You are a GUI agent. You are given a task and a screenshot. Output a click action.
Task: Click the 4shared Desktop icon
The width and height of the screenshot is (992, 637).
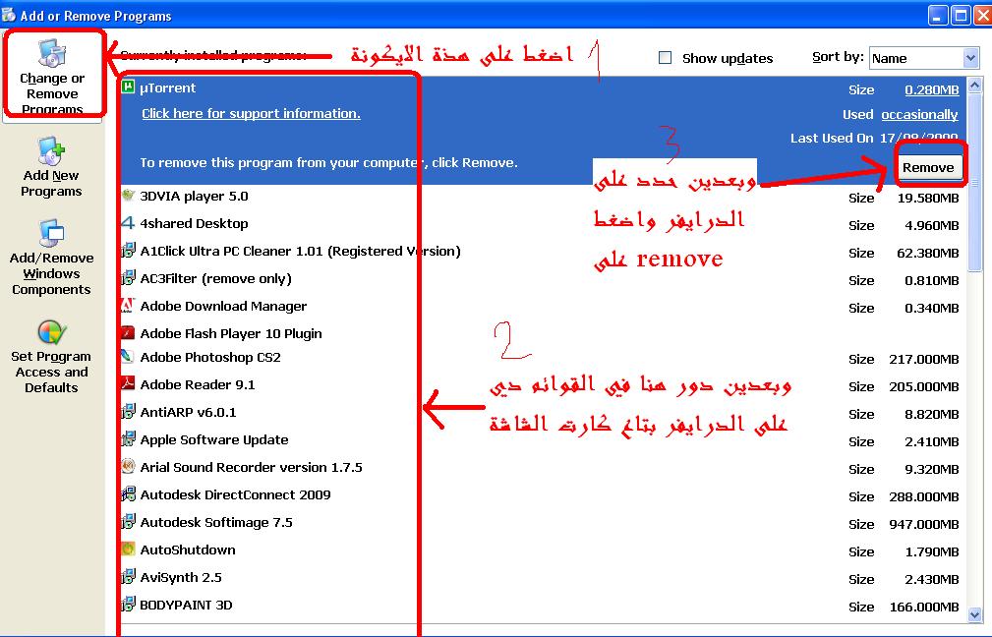[128, 223]
